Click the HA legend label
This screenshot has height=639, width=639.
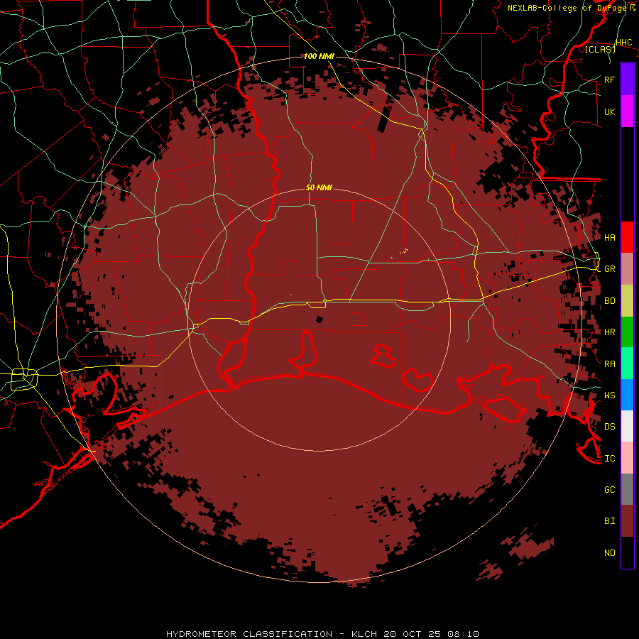pos(610,237)
